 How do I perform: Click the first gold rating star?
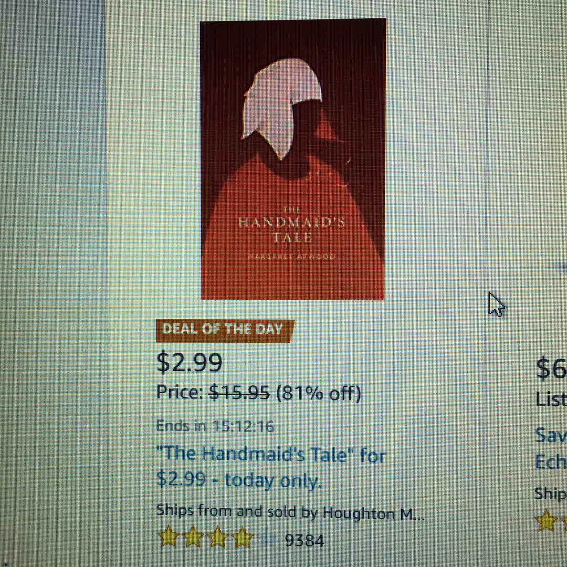tap(169, 537)
